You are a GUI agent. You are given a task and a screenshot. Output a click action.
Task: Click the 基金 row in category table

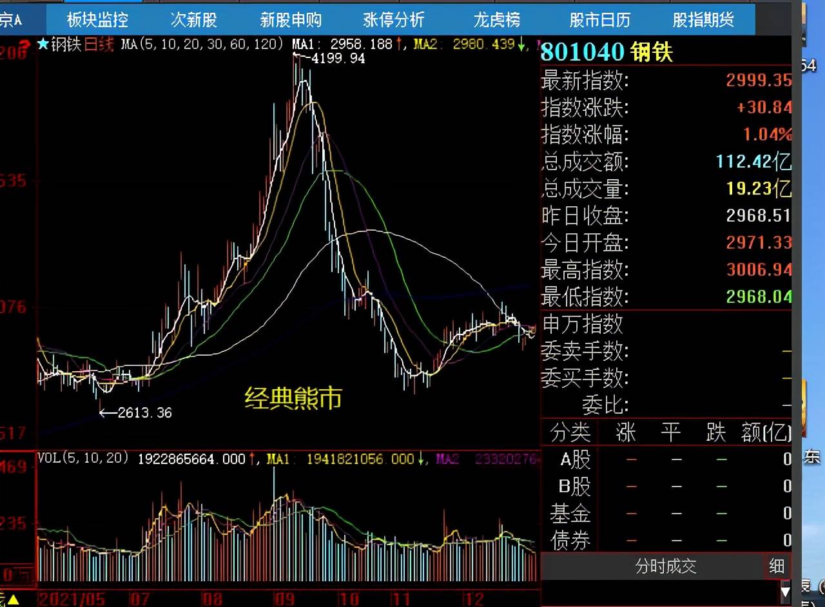666,514
